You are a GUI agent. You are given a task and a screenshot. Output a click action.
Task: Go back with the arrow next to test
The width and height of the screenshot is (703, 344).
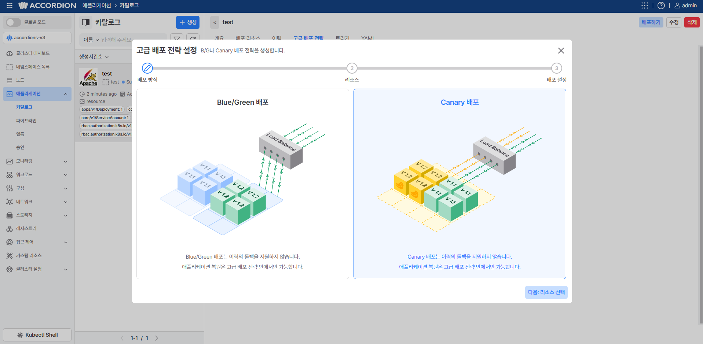[215, 22]
